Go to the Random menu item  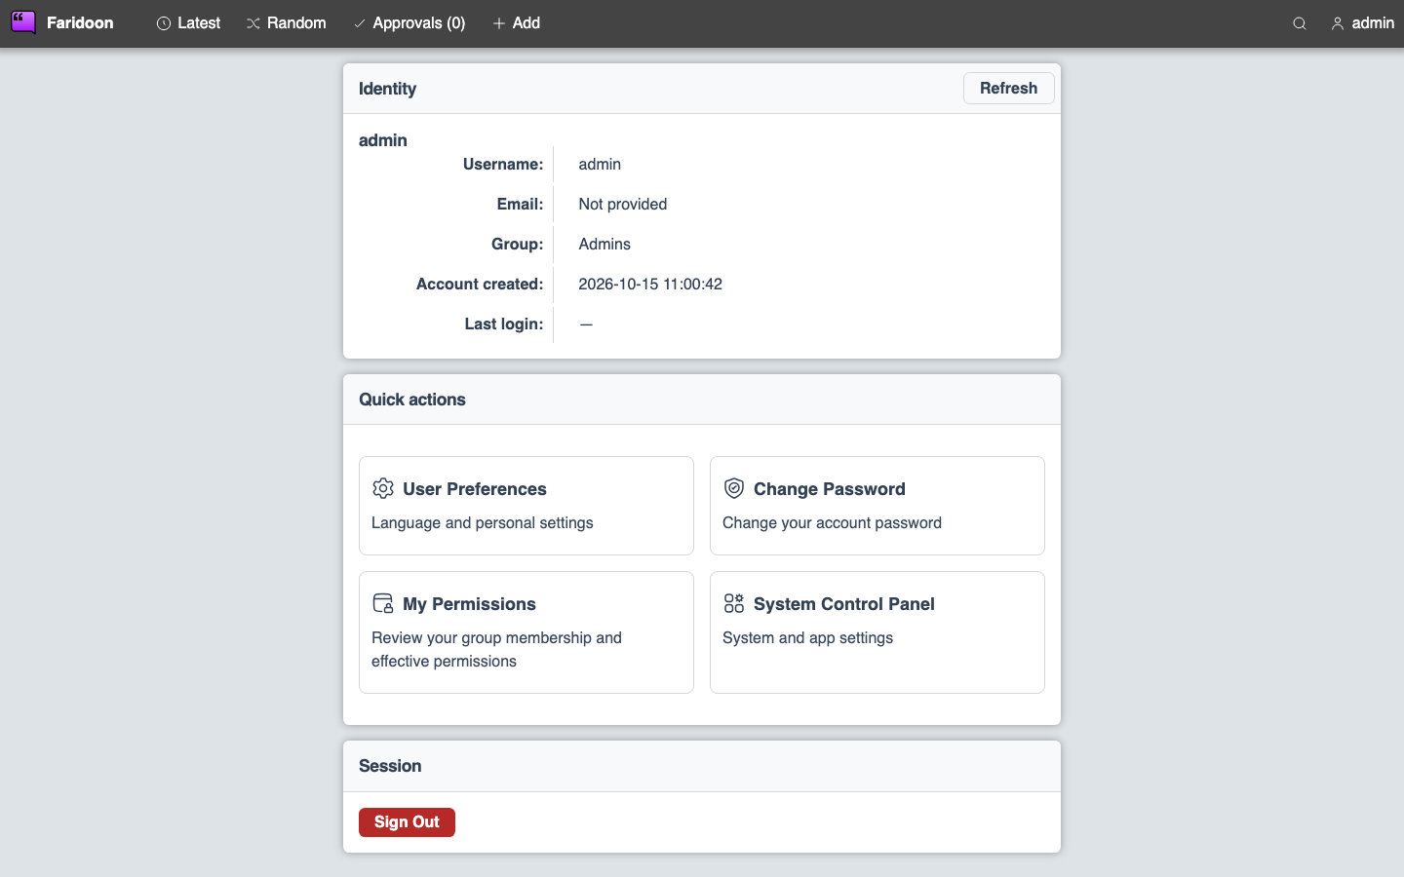[286, 23]
